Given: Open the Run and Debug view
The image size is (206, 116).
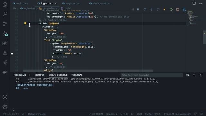Looking at the screenshot, I should pos(5,34).
